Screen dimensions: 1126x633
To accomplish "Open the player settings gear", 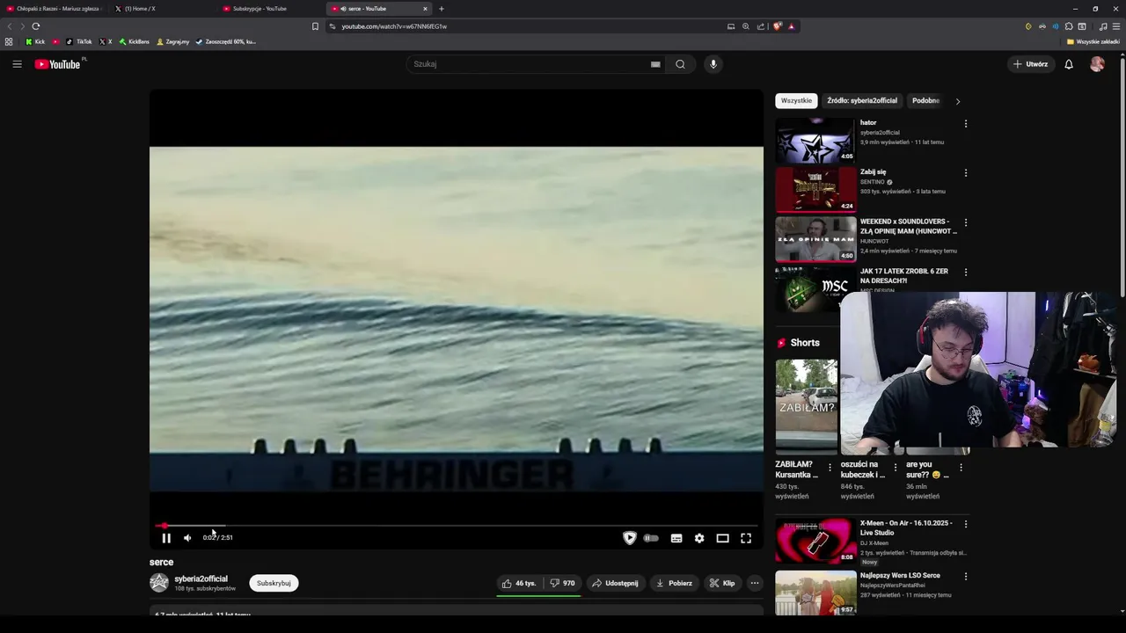I will point(699,538).
